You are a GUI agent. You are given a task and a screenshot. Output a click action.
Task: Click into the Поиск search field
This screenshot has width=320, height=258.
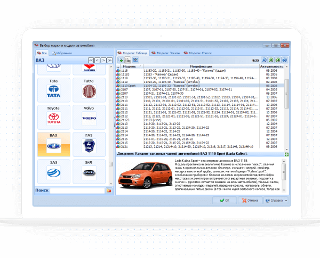point(77,190)
